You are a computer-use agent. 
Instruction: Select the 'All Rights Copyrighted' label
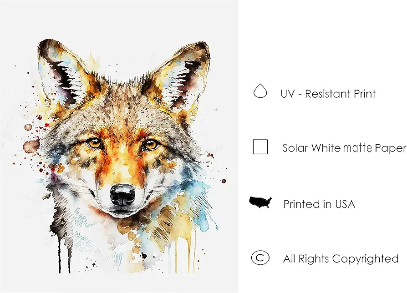341,258
